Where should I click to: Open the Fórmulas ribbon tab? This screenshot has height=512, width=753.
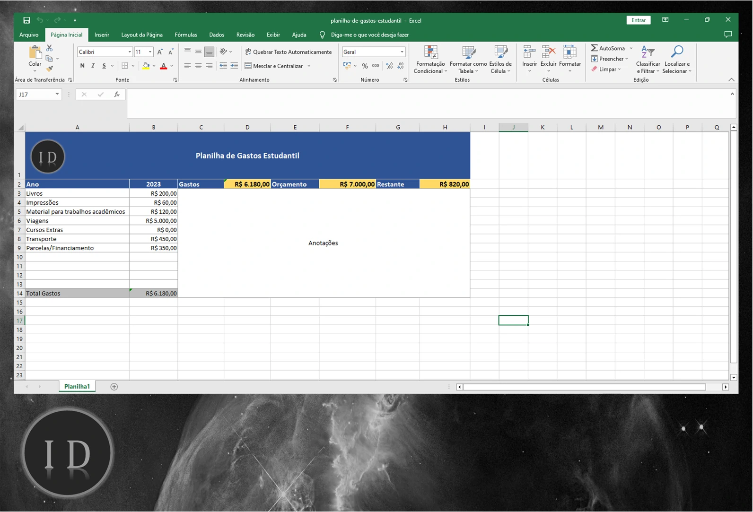click(x=185, y=35)
